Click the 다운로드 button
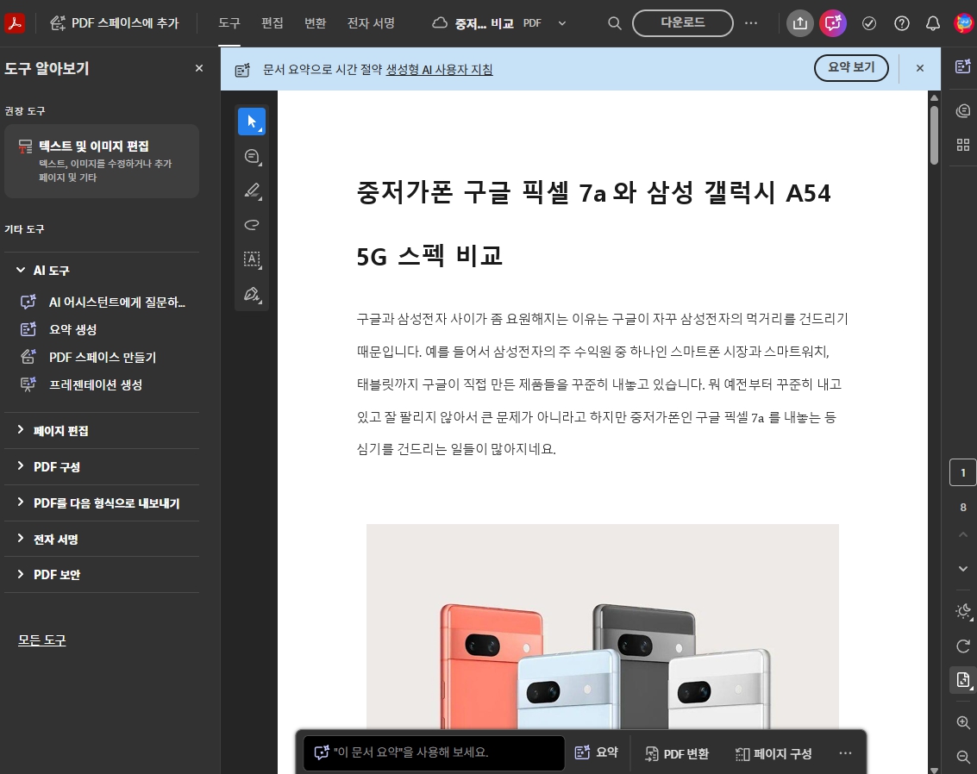Viewport: 977px width, 774px height. click(682, 23)
